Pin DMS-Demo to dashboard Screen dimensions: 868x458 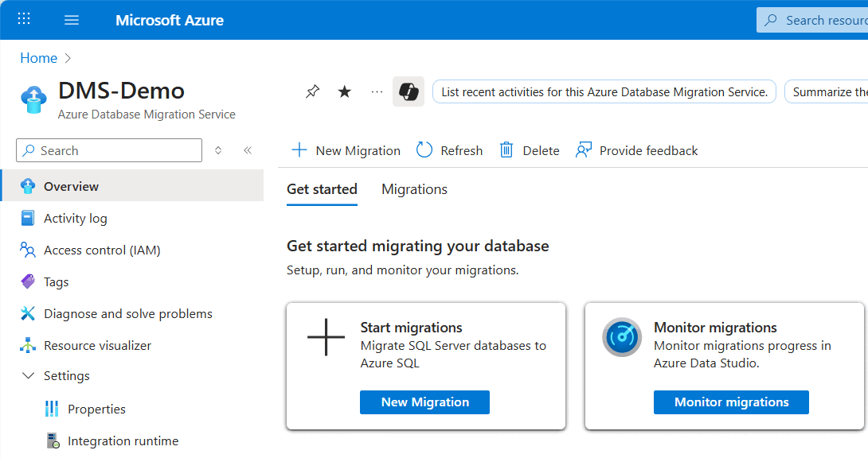pos(312,91)
